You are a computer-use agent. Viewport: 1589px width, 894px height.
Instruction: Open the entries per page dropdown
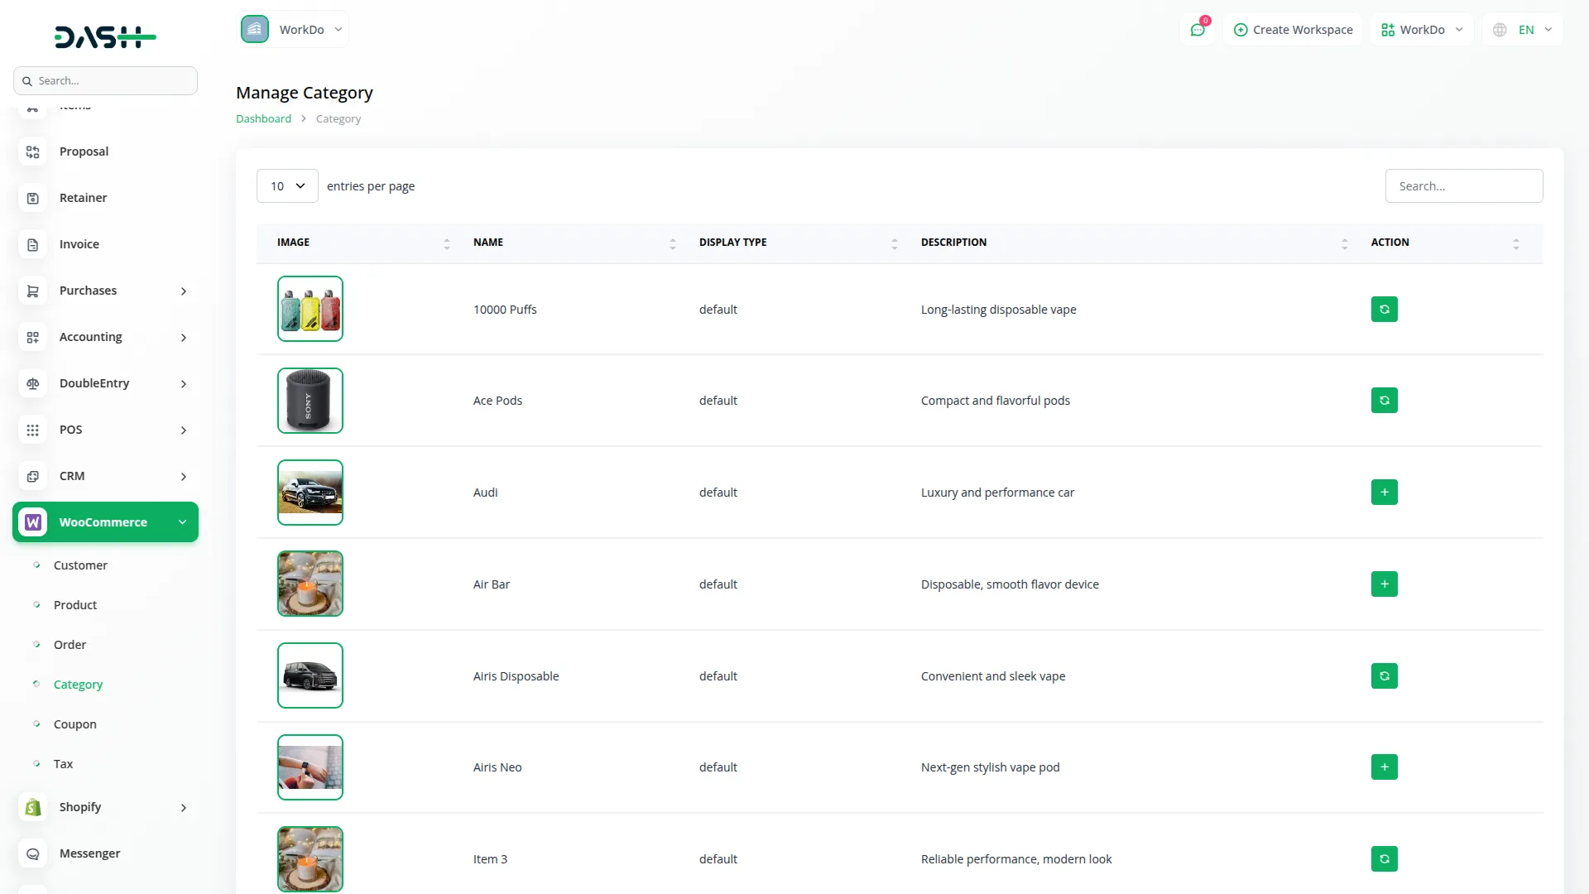click(286, 185)
